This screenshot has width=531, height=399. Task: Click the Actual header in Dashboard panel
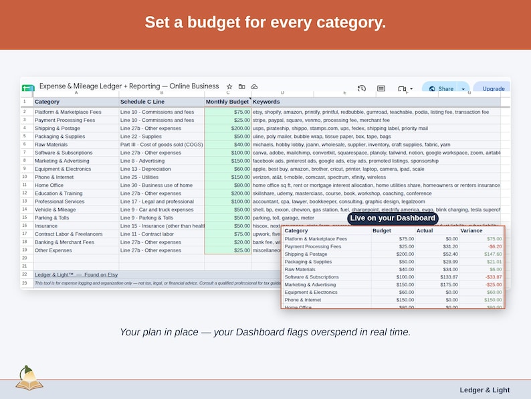coord(425,230)
